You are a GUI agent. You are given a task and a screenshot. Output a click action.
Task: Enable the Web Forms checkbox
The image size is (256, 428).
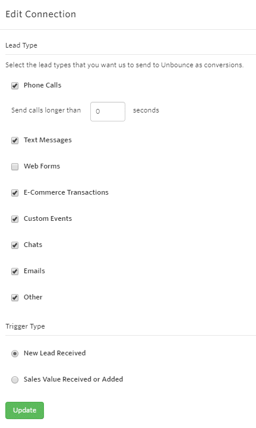15,167
